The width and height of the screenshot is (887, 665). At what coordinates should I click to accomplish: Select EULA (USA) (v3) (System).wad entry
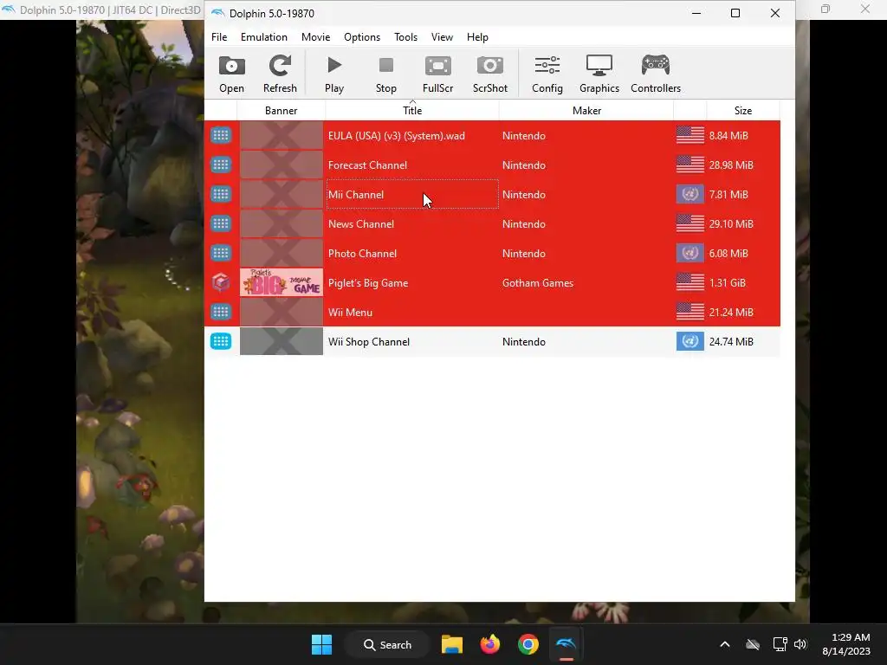[397, 136]
